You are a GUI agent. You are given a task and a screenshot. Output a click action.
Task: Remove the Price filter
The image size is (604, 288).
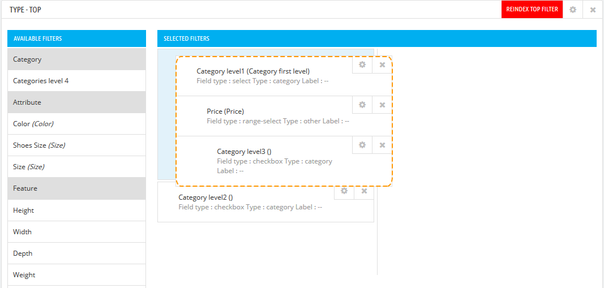(382, 105)
